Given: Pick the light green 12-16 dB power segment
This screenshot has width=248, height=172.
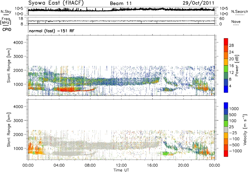Looking at the screenshot, I should pos(226,69).
